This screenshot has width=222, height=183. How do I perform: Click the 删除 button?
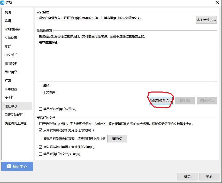tap(185, 100)
